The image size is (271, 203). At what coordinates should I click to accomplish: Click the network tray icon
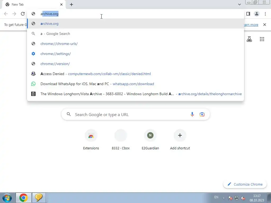(x=237, y=198)
